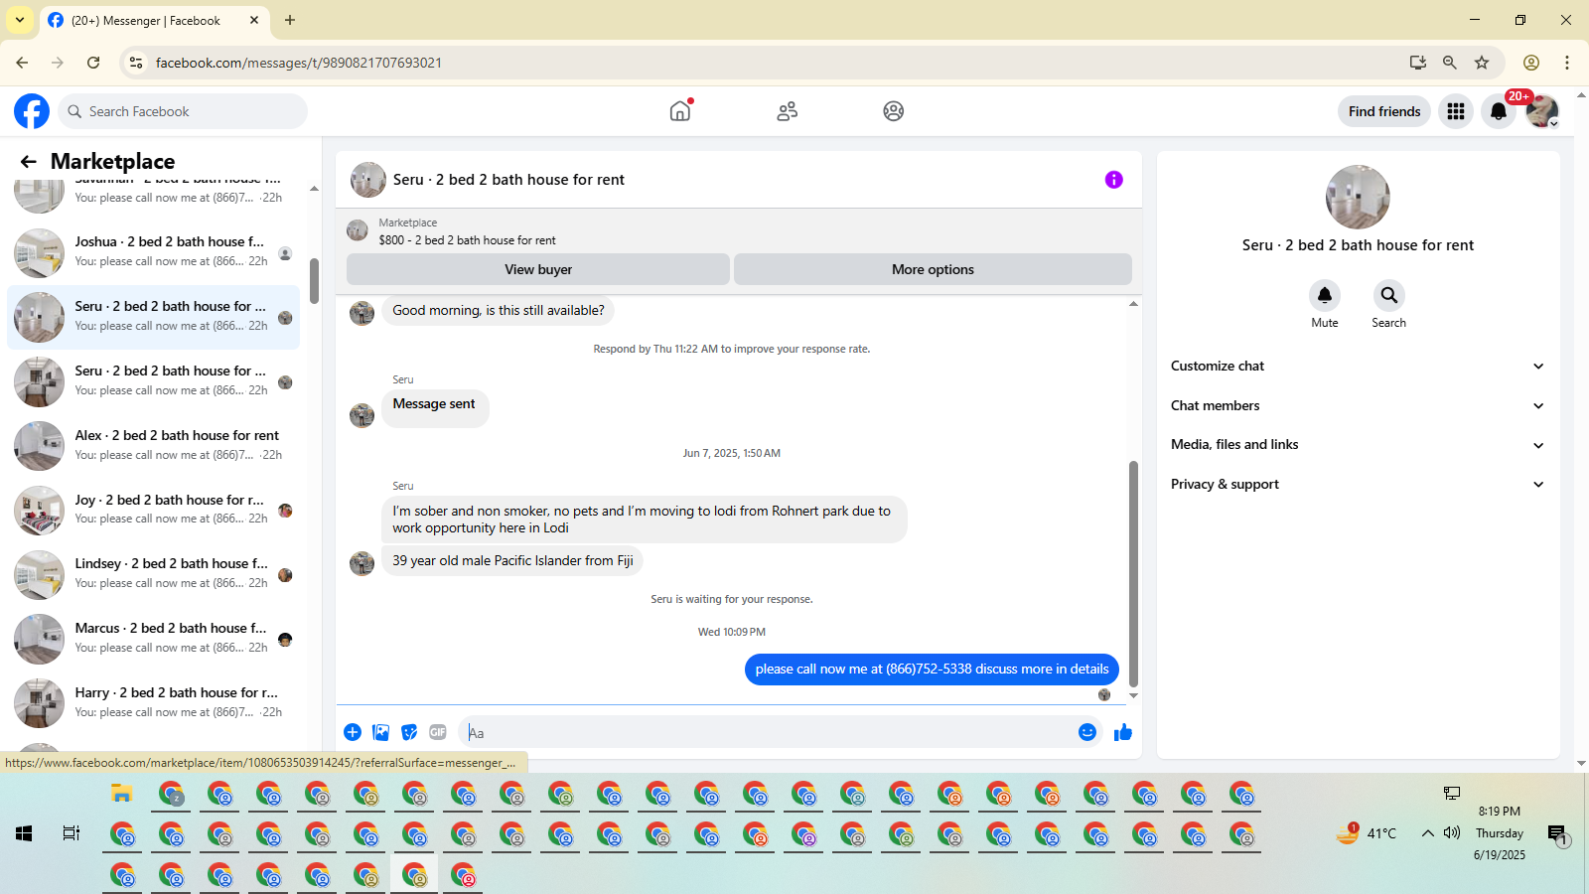
Task: Open the notifications bell
Action: coord(1499,111)
